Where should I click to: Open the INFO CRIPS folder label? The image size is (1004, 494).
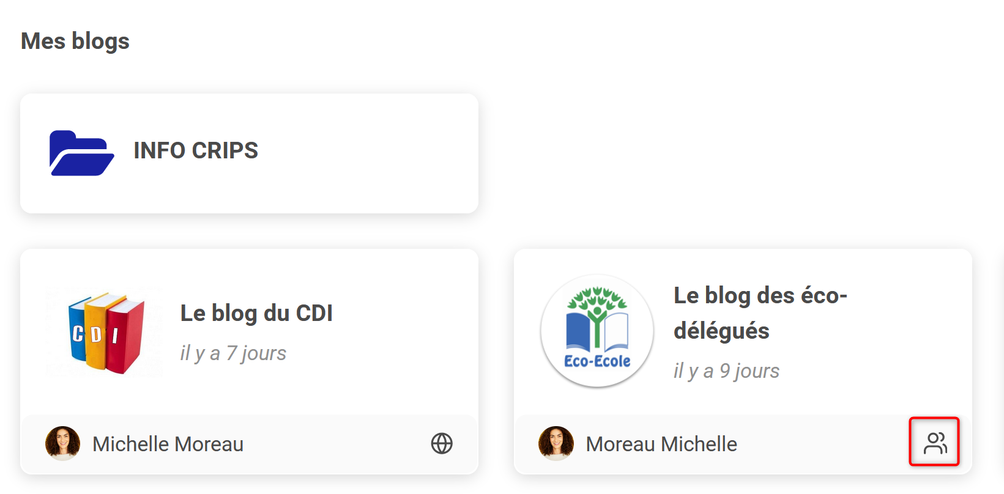point(196,150)
